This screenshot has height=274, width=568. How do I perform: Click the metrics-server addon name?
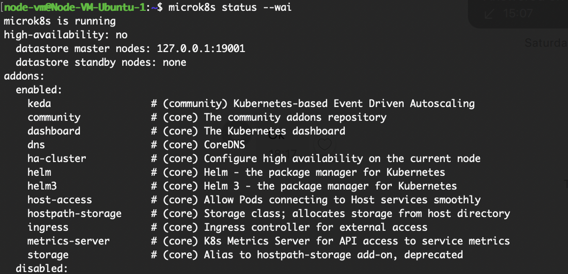(69, 241)
